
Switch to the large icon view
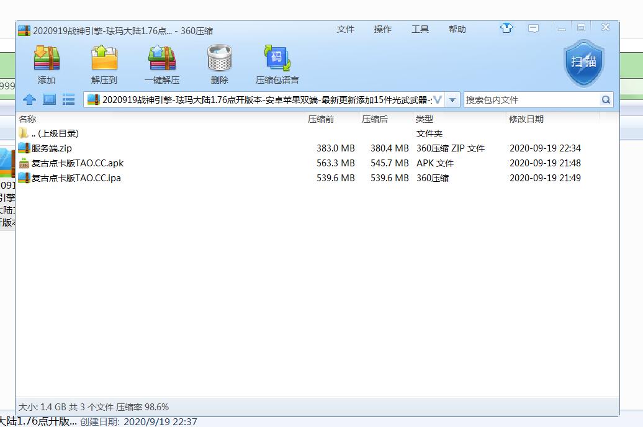pyautogui.click(x=49, y=99)
